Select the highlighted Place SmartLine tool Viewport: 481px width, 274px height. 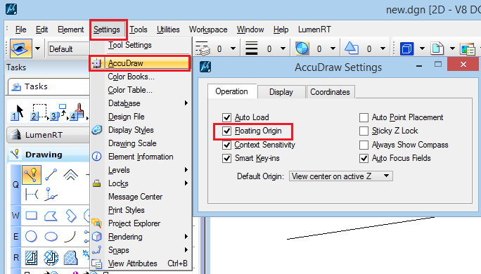tap(32, 175)
